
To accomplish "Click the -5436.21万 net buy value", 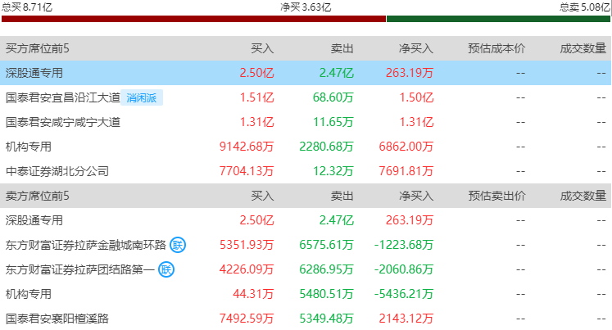I will tap(403, 294).
